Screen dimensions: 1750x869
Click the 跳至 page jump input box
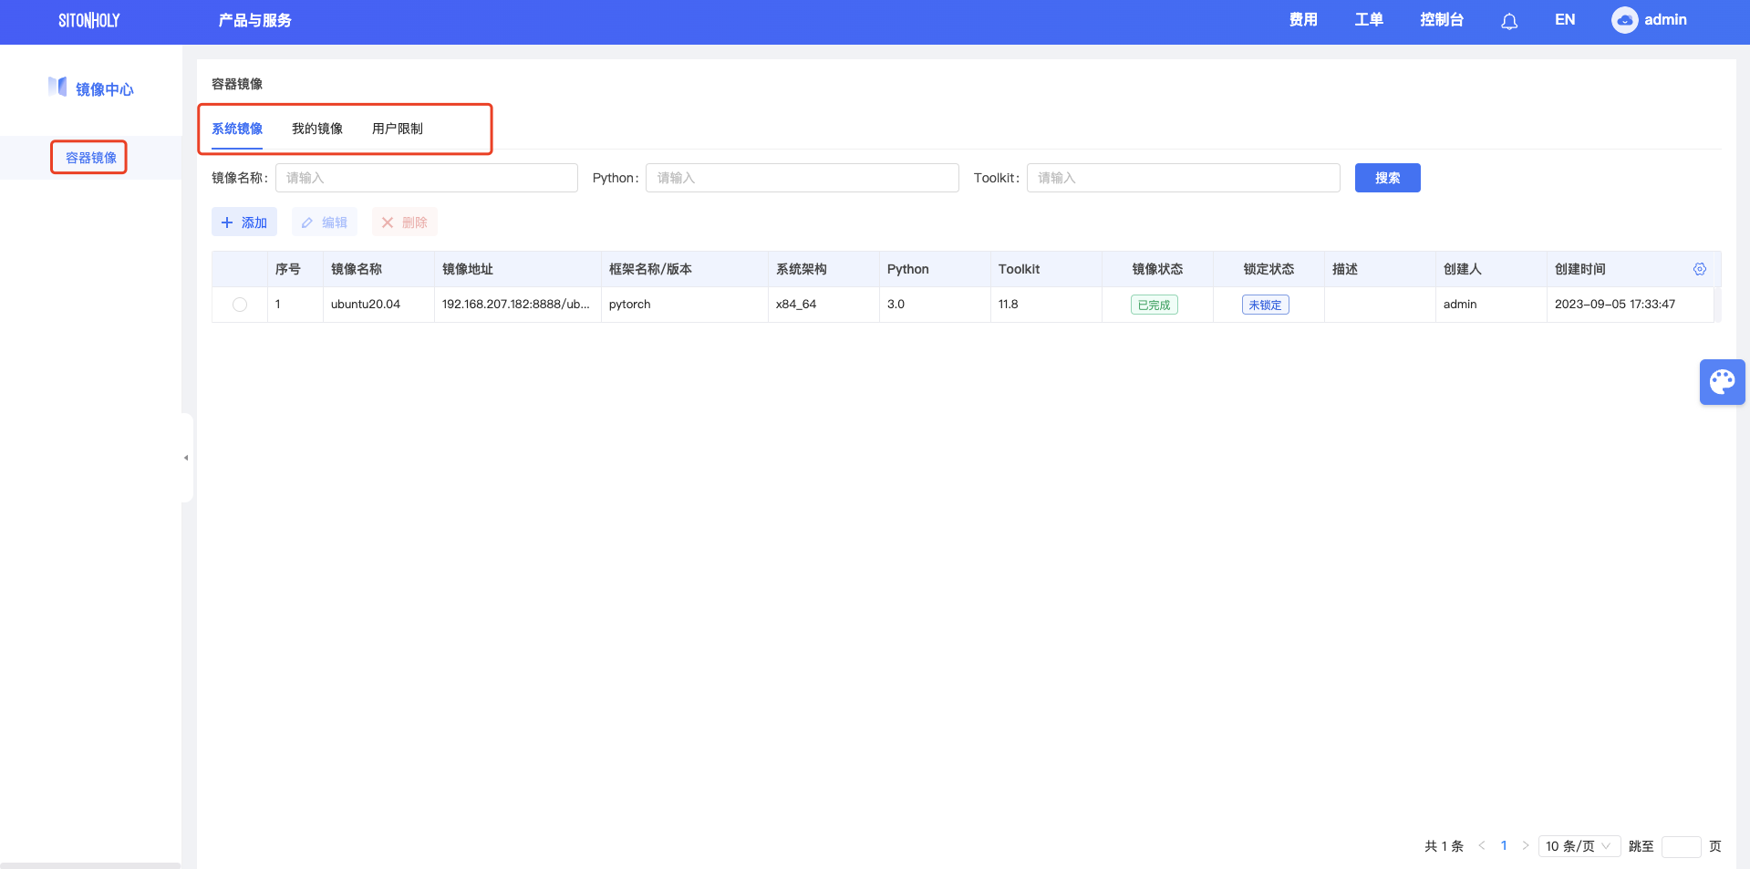pyautogui.click(x=1681, y=846)
